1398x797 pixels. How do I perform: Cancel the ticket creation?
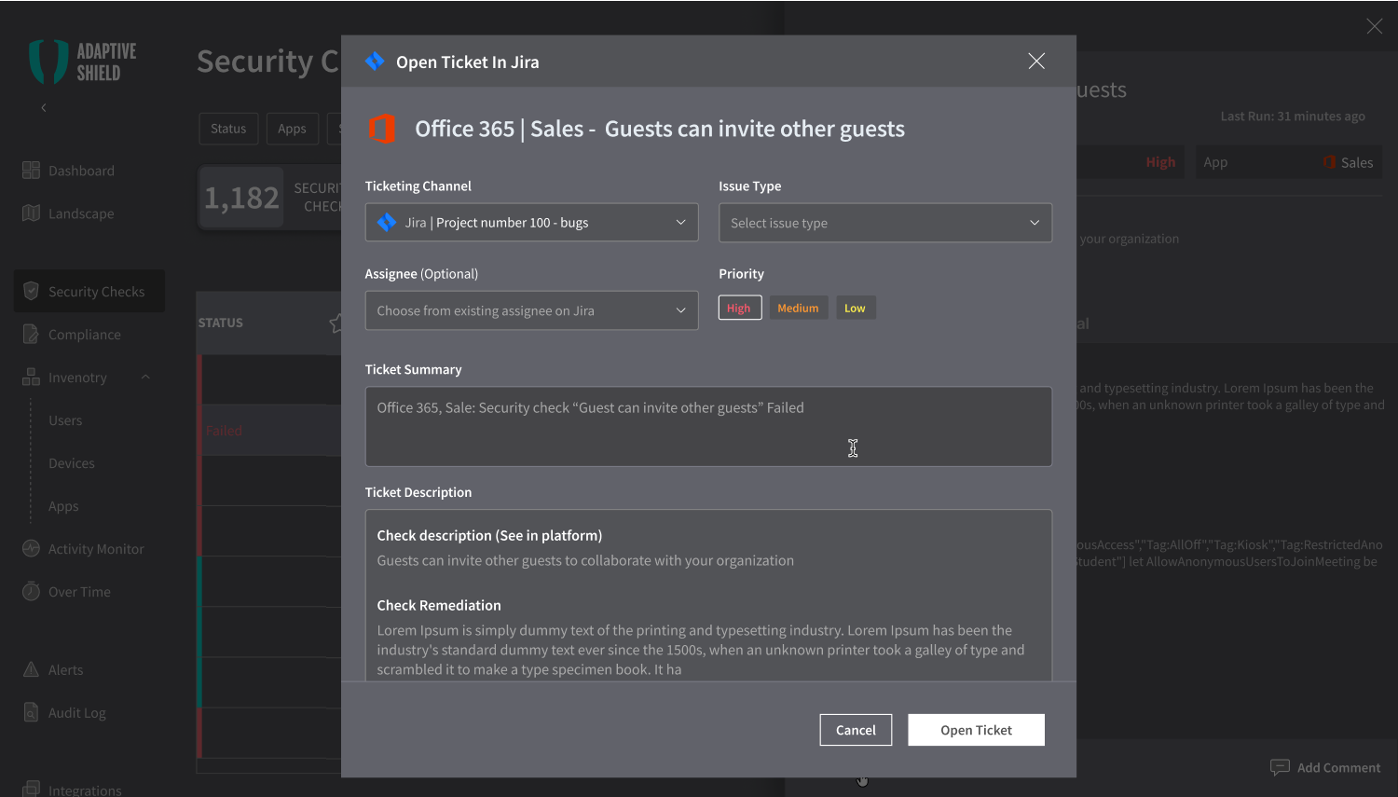(856, 730)
